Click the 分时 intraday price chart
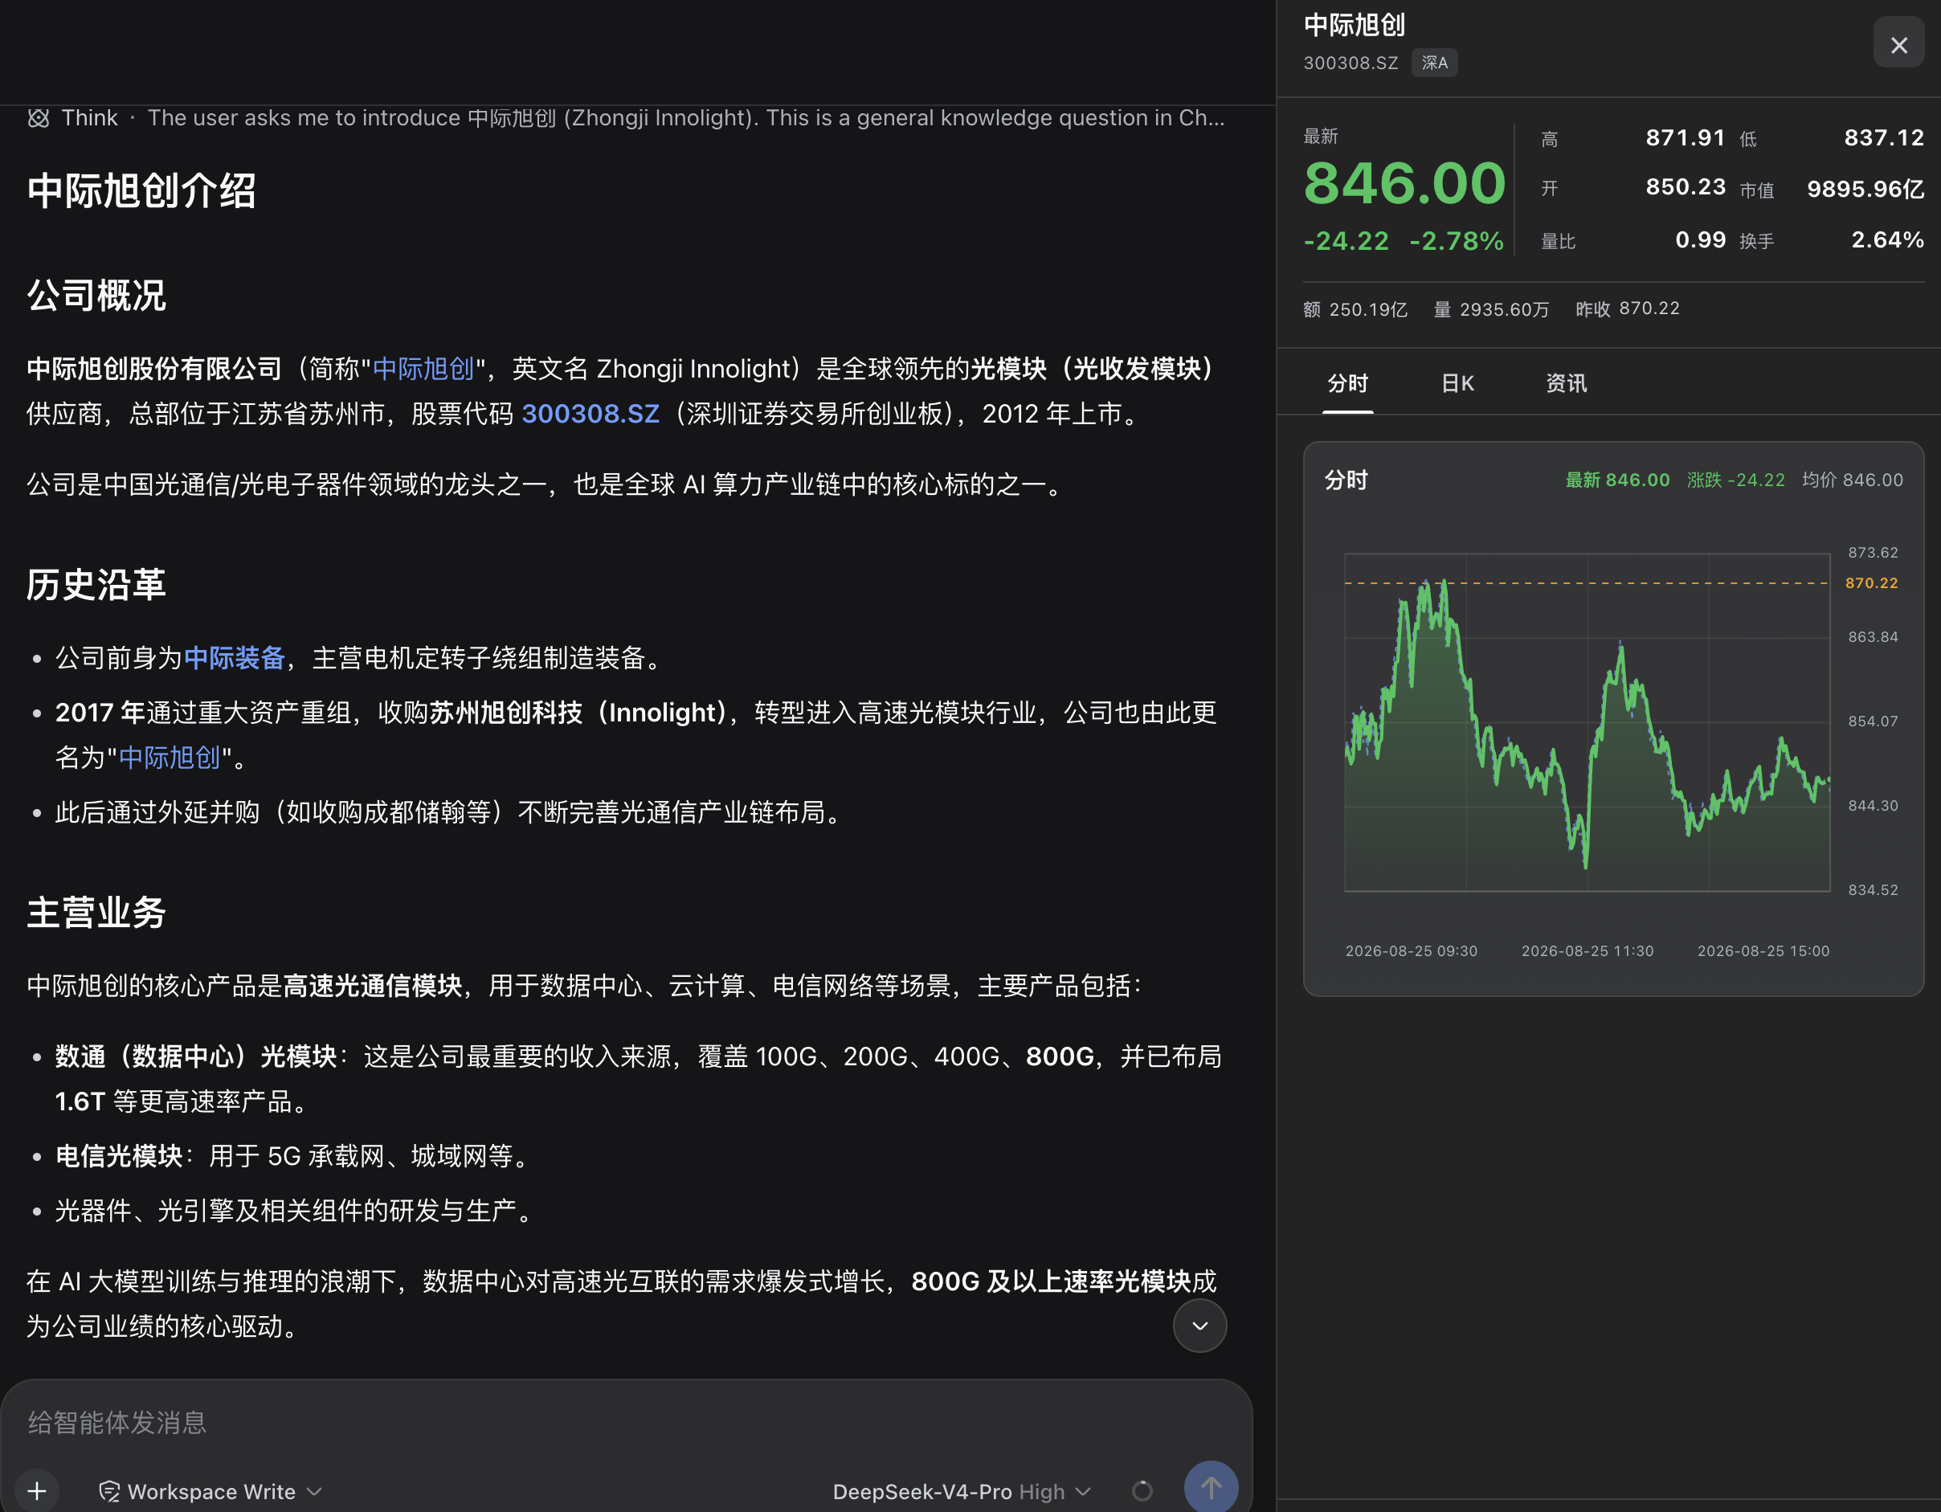Screen dimensions: 1941x1512 point(1588,721)
